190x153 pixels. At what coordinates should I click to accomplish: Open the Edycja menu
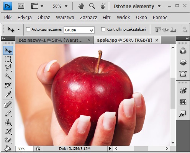(25, 18)
